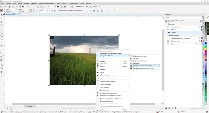This screenshot has width=209, height=113.
Task: Toggle lock on Направляющие layer row
Action: (x=199, y=27)
